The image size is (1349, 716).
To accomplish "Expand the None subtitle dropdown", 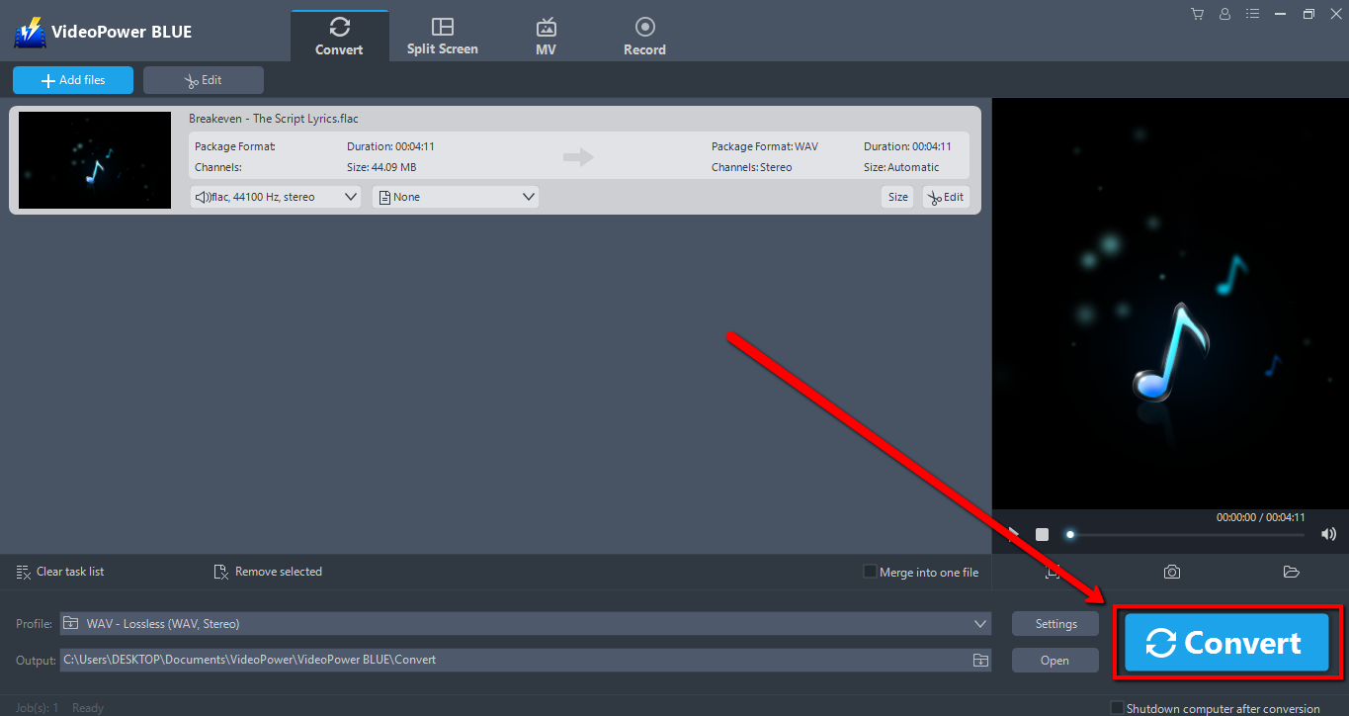I will coord(455,196).
